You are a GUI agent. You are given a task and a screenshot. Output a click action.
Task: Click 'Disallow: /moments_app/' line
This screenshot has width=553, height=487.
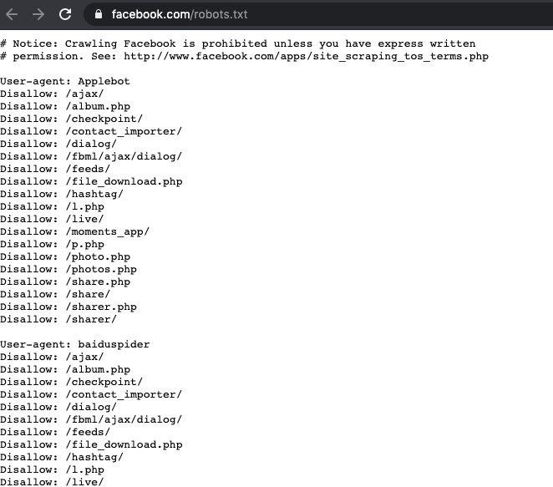(x=75, y=231)
